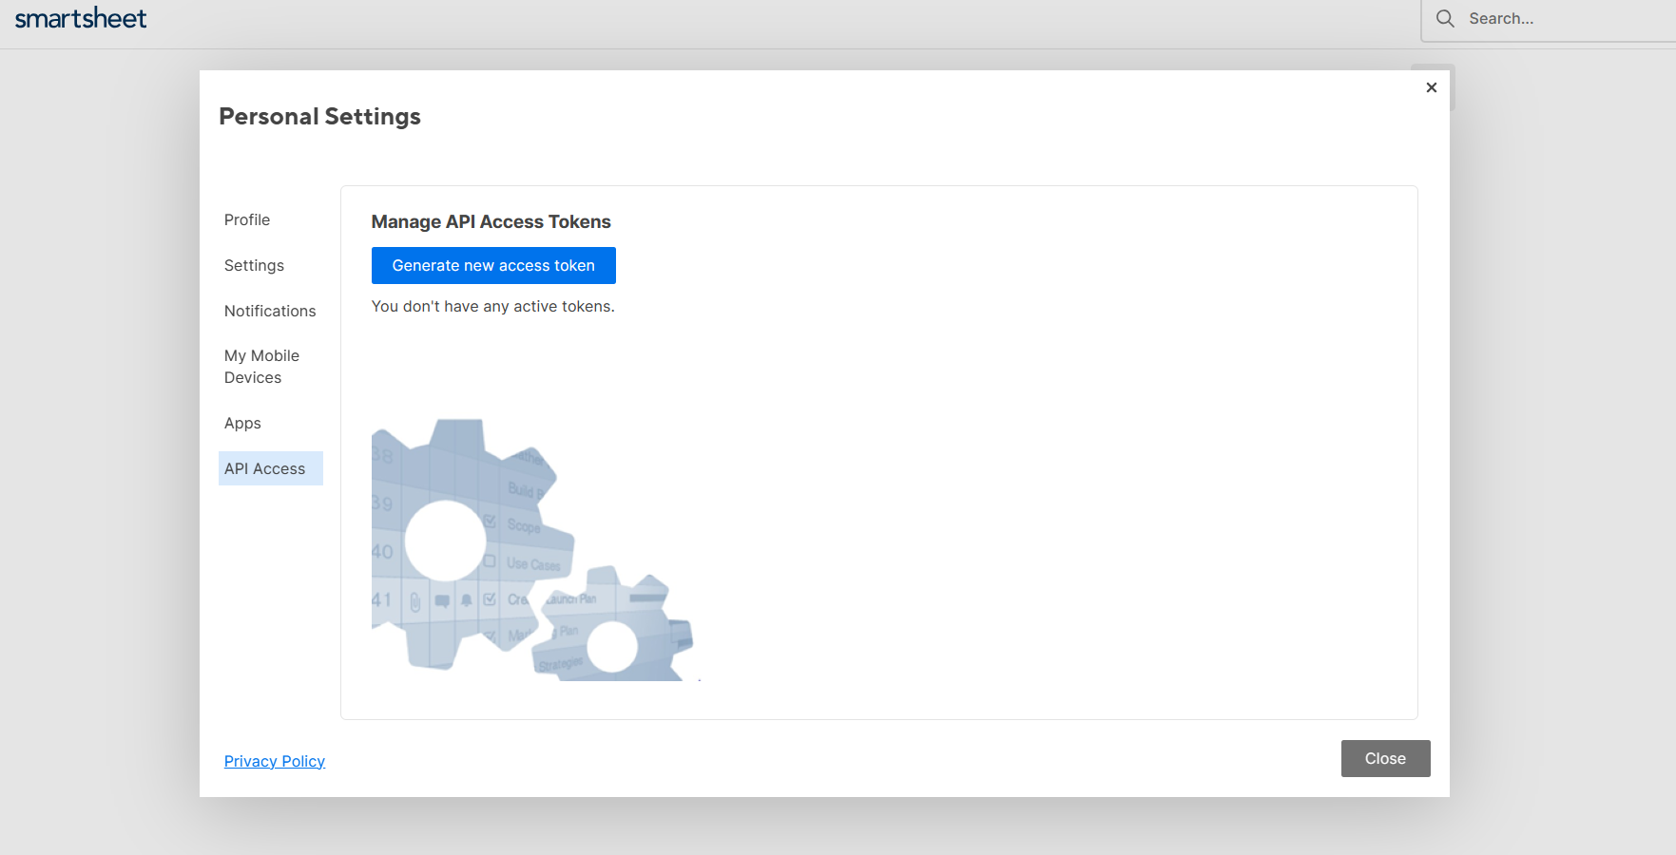
Task: Click the magnifying glass search icon
Action: click(x=1445, y=19)
